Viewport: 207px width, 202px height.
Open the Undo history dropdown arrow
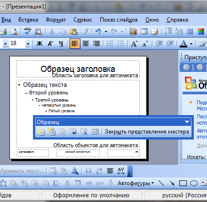pyautogui.click(x=106, y=31)
